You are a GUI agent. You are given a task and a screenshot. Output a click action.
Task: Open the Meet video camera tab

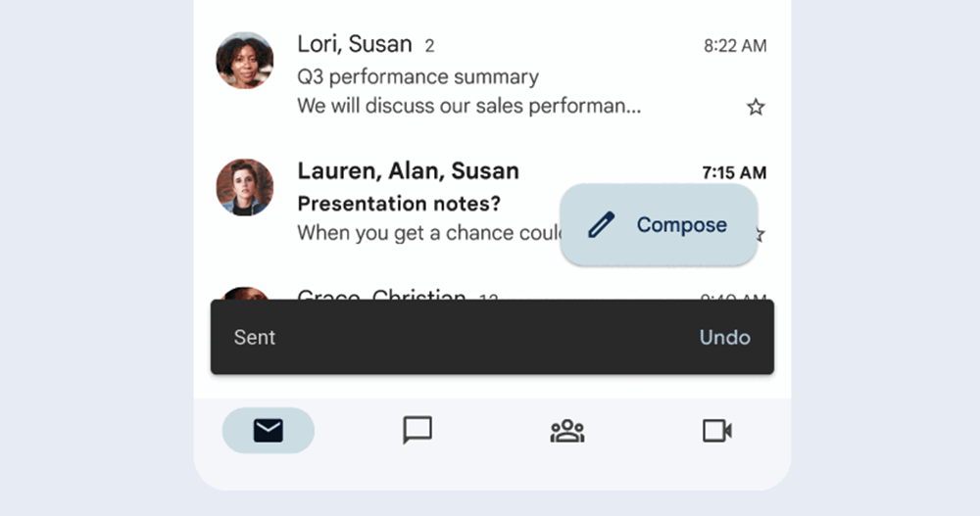coord(717,431)
